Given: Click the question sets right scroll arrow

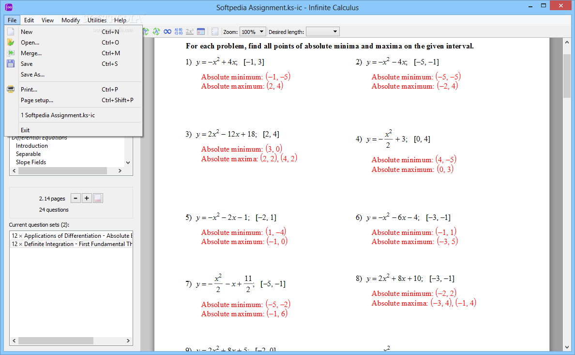Looking at the screenshot, I should (x=128, y=340).
